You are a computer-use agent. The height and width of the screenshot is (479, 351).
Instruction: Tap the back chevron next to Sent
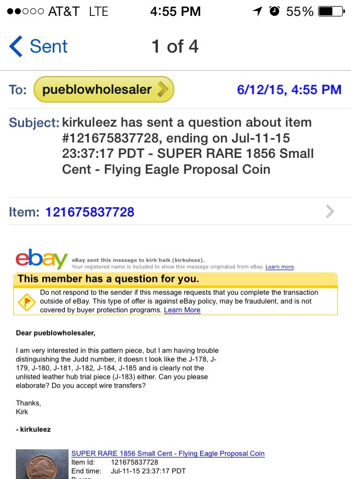pos(15,46)
